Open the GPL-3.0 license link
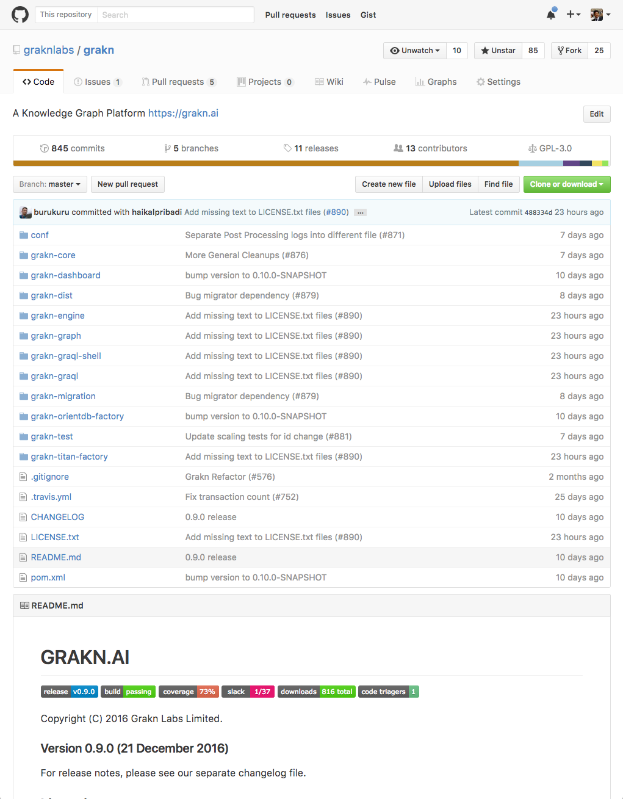 pos(550,148)
